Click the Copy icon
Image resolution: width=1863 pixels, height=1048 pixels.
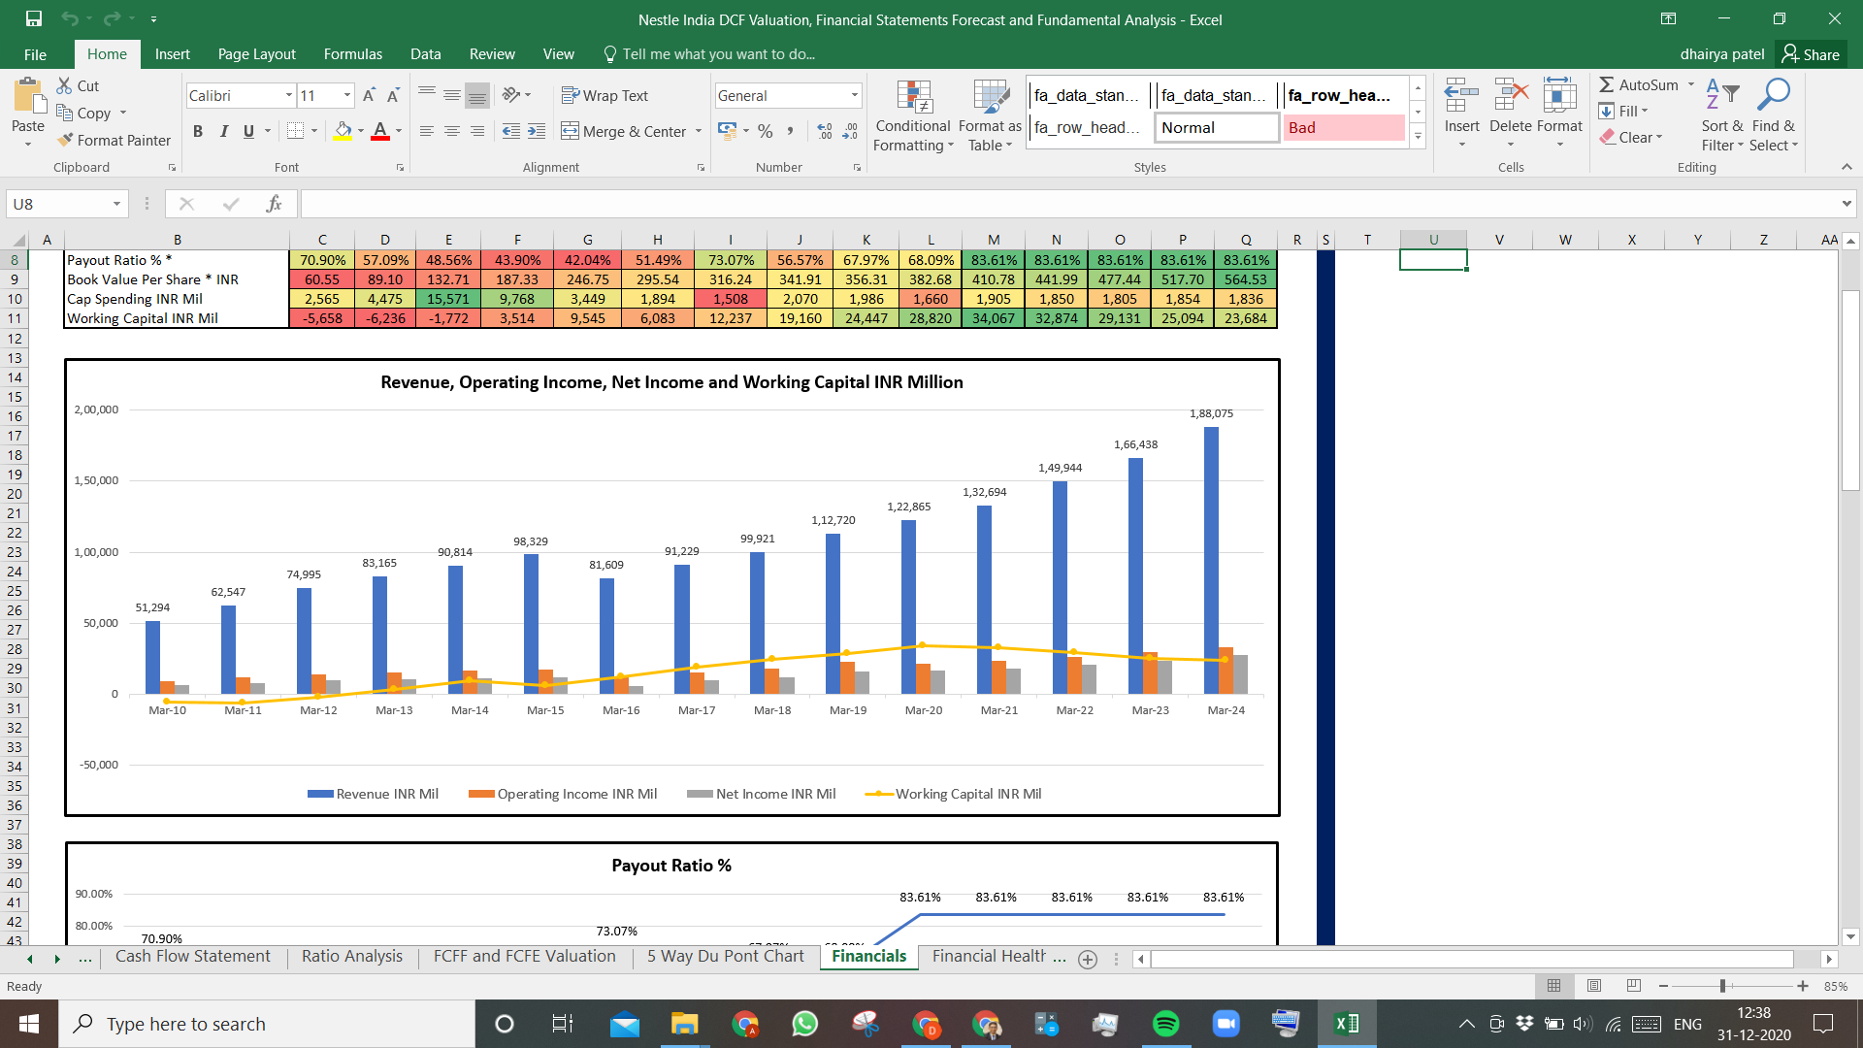tap(65, 113)
